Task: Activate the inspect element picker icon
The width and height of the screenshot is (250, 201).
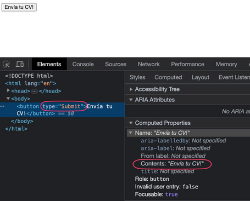Action: [x=6, y=64]
